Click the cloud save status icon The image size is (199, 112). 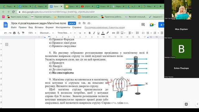point(89,23)
